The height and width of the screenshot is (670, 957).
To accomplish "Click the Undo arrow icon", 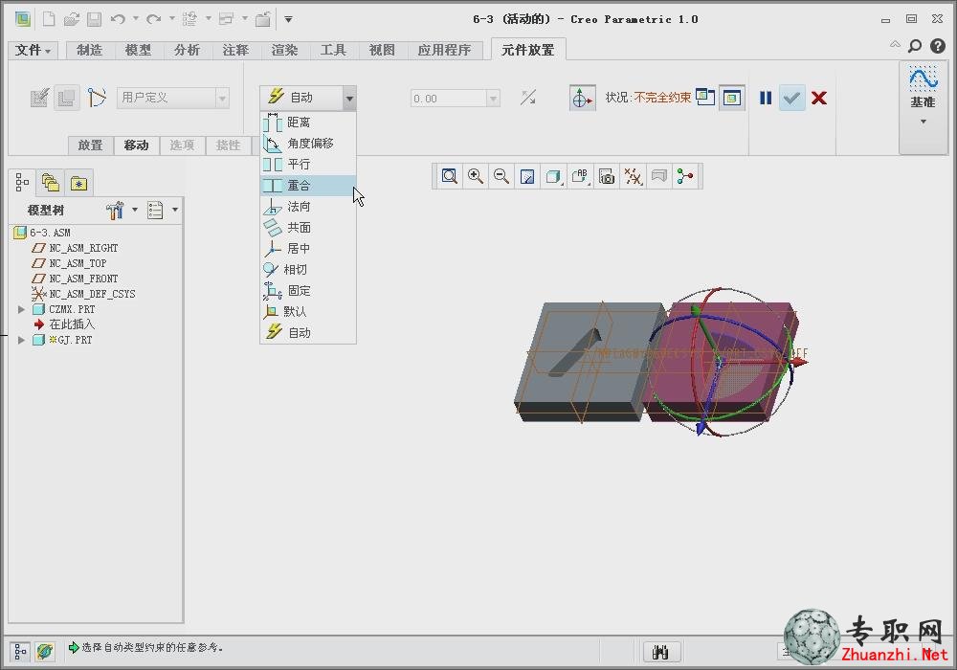I will point(118,19).
